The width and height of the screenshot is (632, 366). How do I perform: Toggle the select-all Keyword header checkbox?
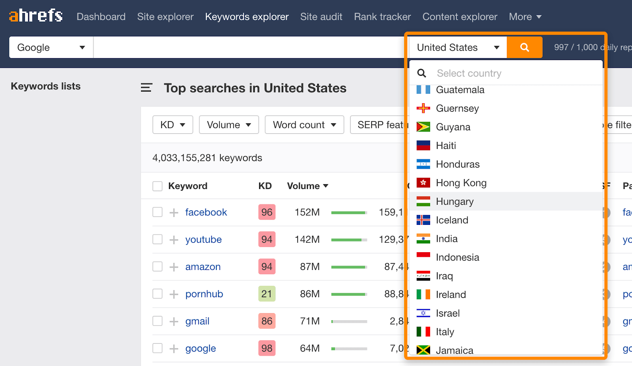click(158, 186)
